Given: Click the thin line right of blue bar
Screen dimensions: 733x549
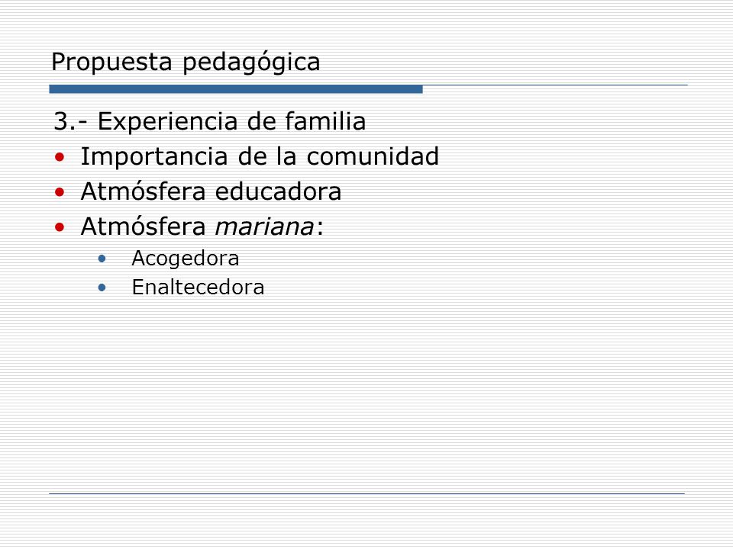Looking at the screenshot, I should [x=555, y=85].
